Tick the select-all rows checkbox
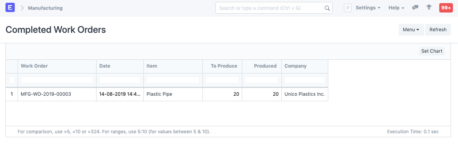 (x=12, y=80)
